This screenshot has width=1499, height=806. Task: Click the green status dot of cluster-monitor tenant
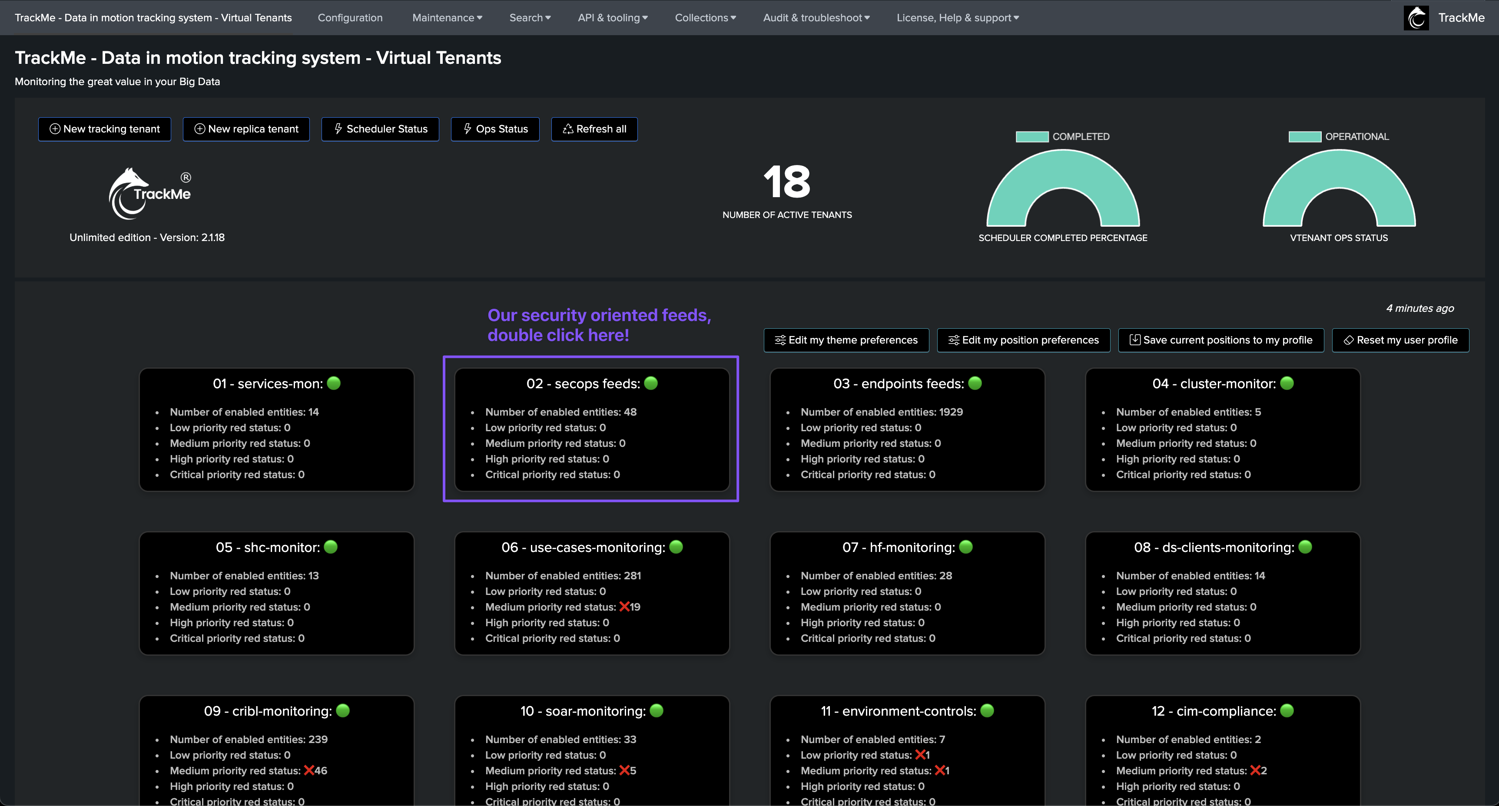pos(1287,383)
